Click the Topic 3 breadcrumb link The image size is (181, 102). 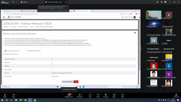pos(32,27)
